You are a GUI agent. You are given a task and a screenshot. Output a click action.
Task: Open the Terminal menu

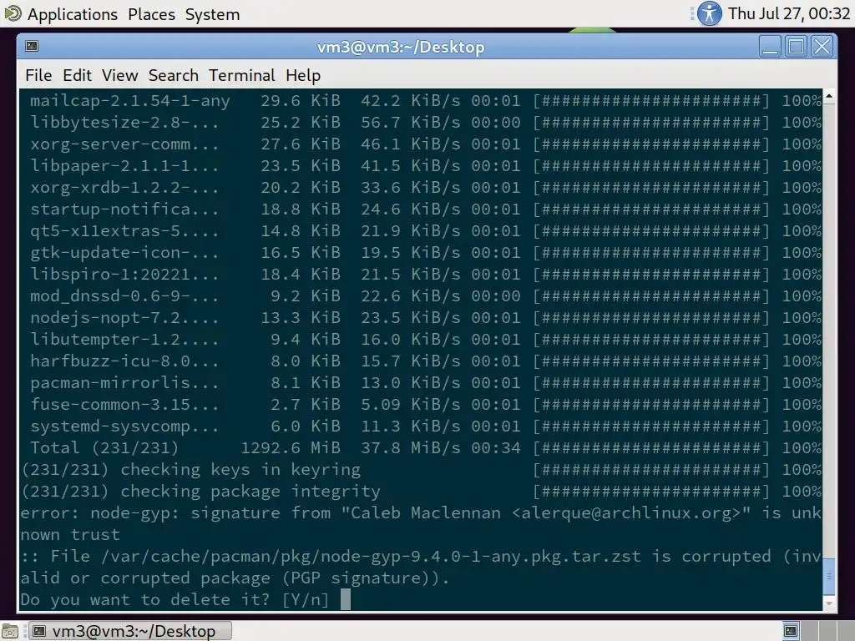coord(241,75)
